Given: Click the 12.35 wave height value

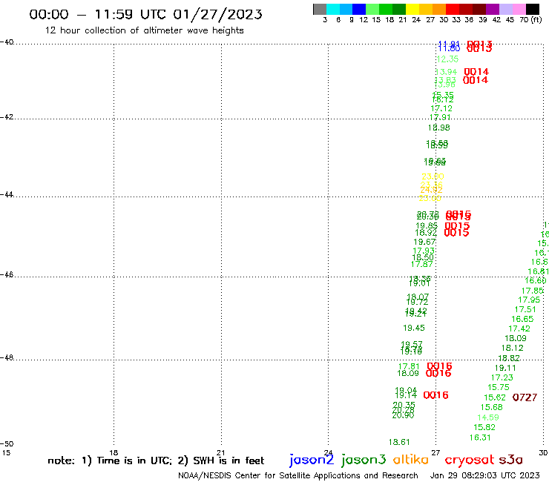Looking at the screenshot, I should (447, 59).
